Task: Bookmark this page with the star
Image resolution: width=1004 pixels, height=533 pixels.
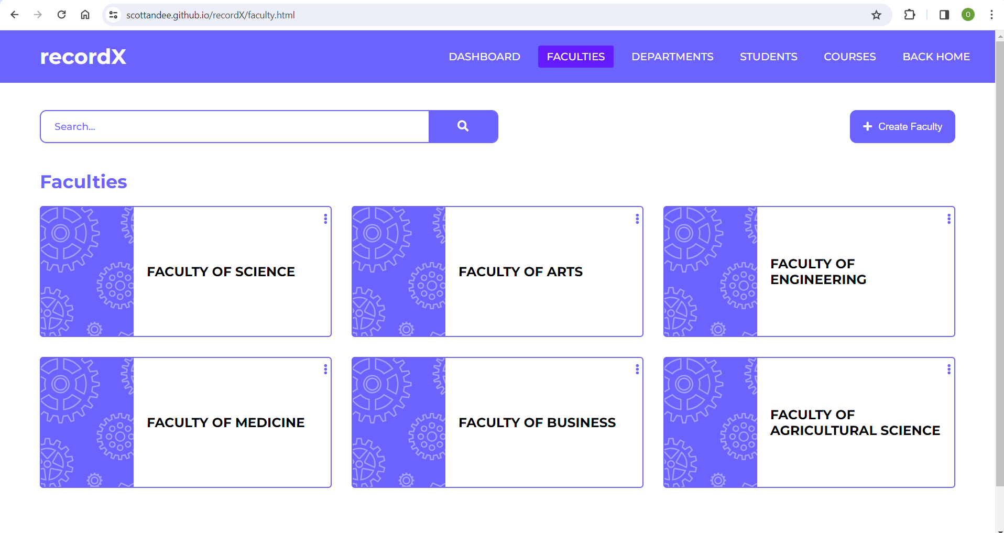Action: (x=876, y=15)
